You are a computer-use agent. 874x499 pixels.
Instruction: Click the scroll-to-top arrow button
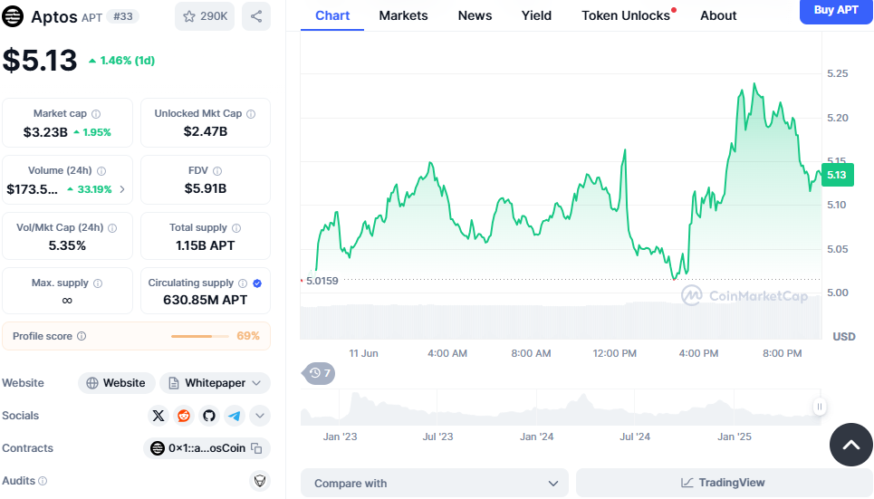pos(850,445)
